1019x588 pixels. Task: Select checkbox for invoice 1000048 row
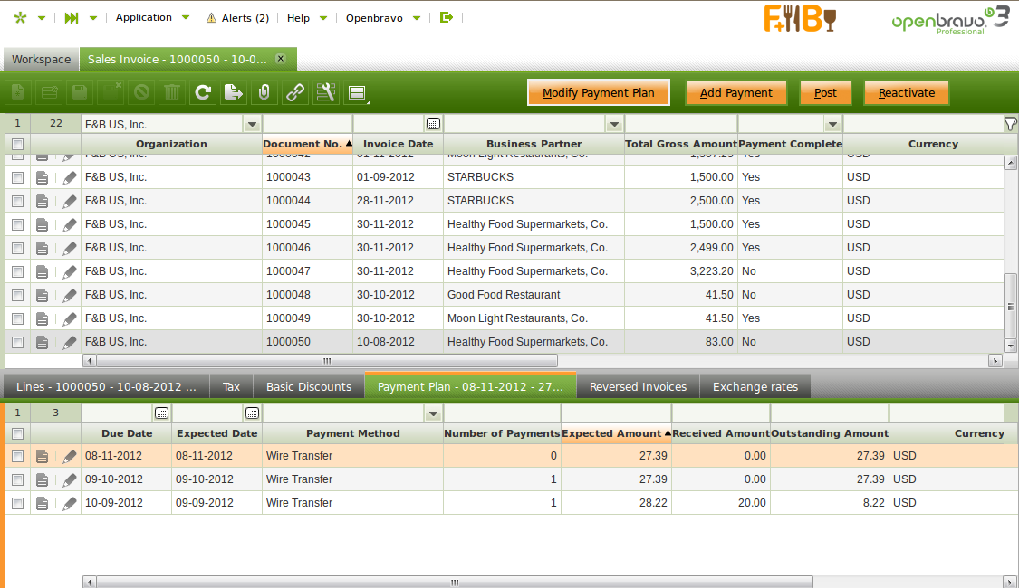tap(17, 295)
